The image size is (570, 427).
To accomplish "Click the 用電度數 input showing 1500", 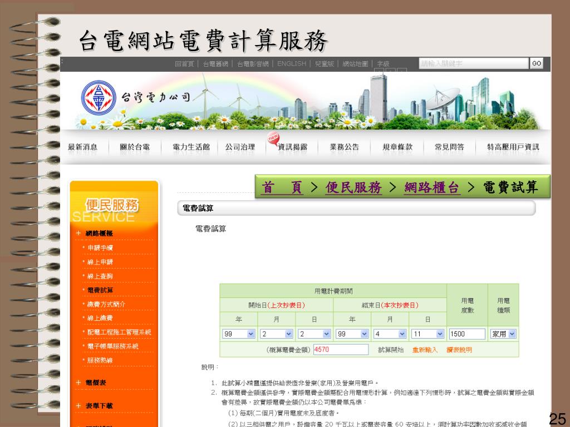I will tap(467, 334).
